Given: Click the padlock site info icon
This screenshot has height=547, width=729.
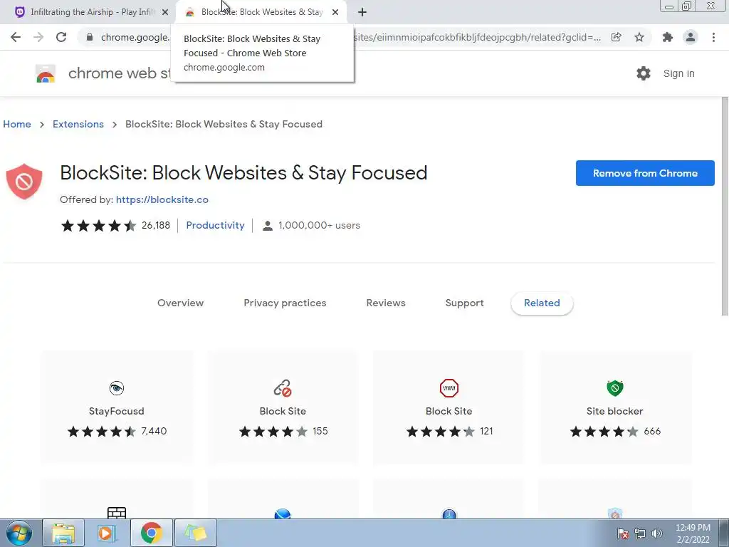Looking at the screenshot, I should coord(90,37).
